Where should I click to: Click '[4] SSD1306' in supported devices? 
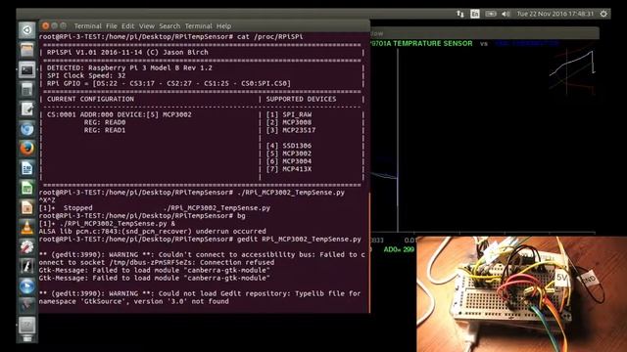289,146
